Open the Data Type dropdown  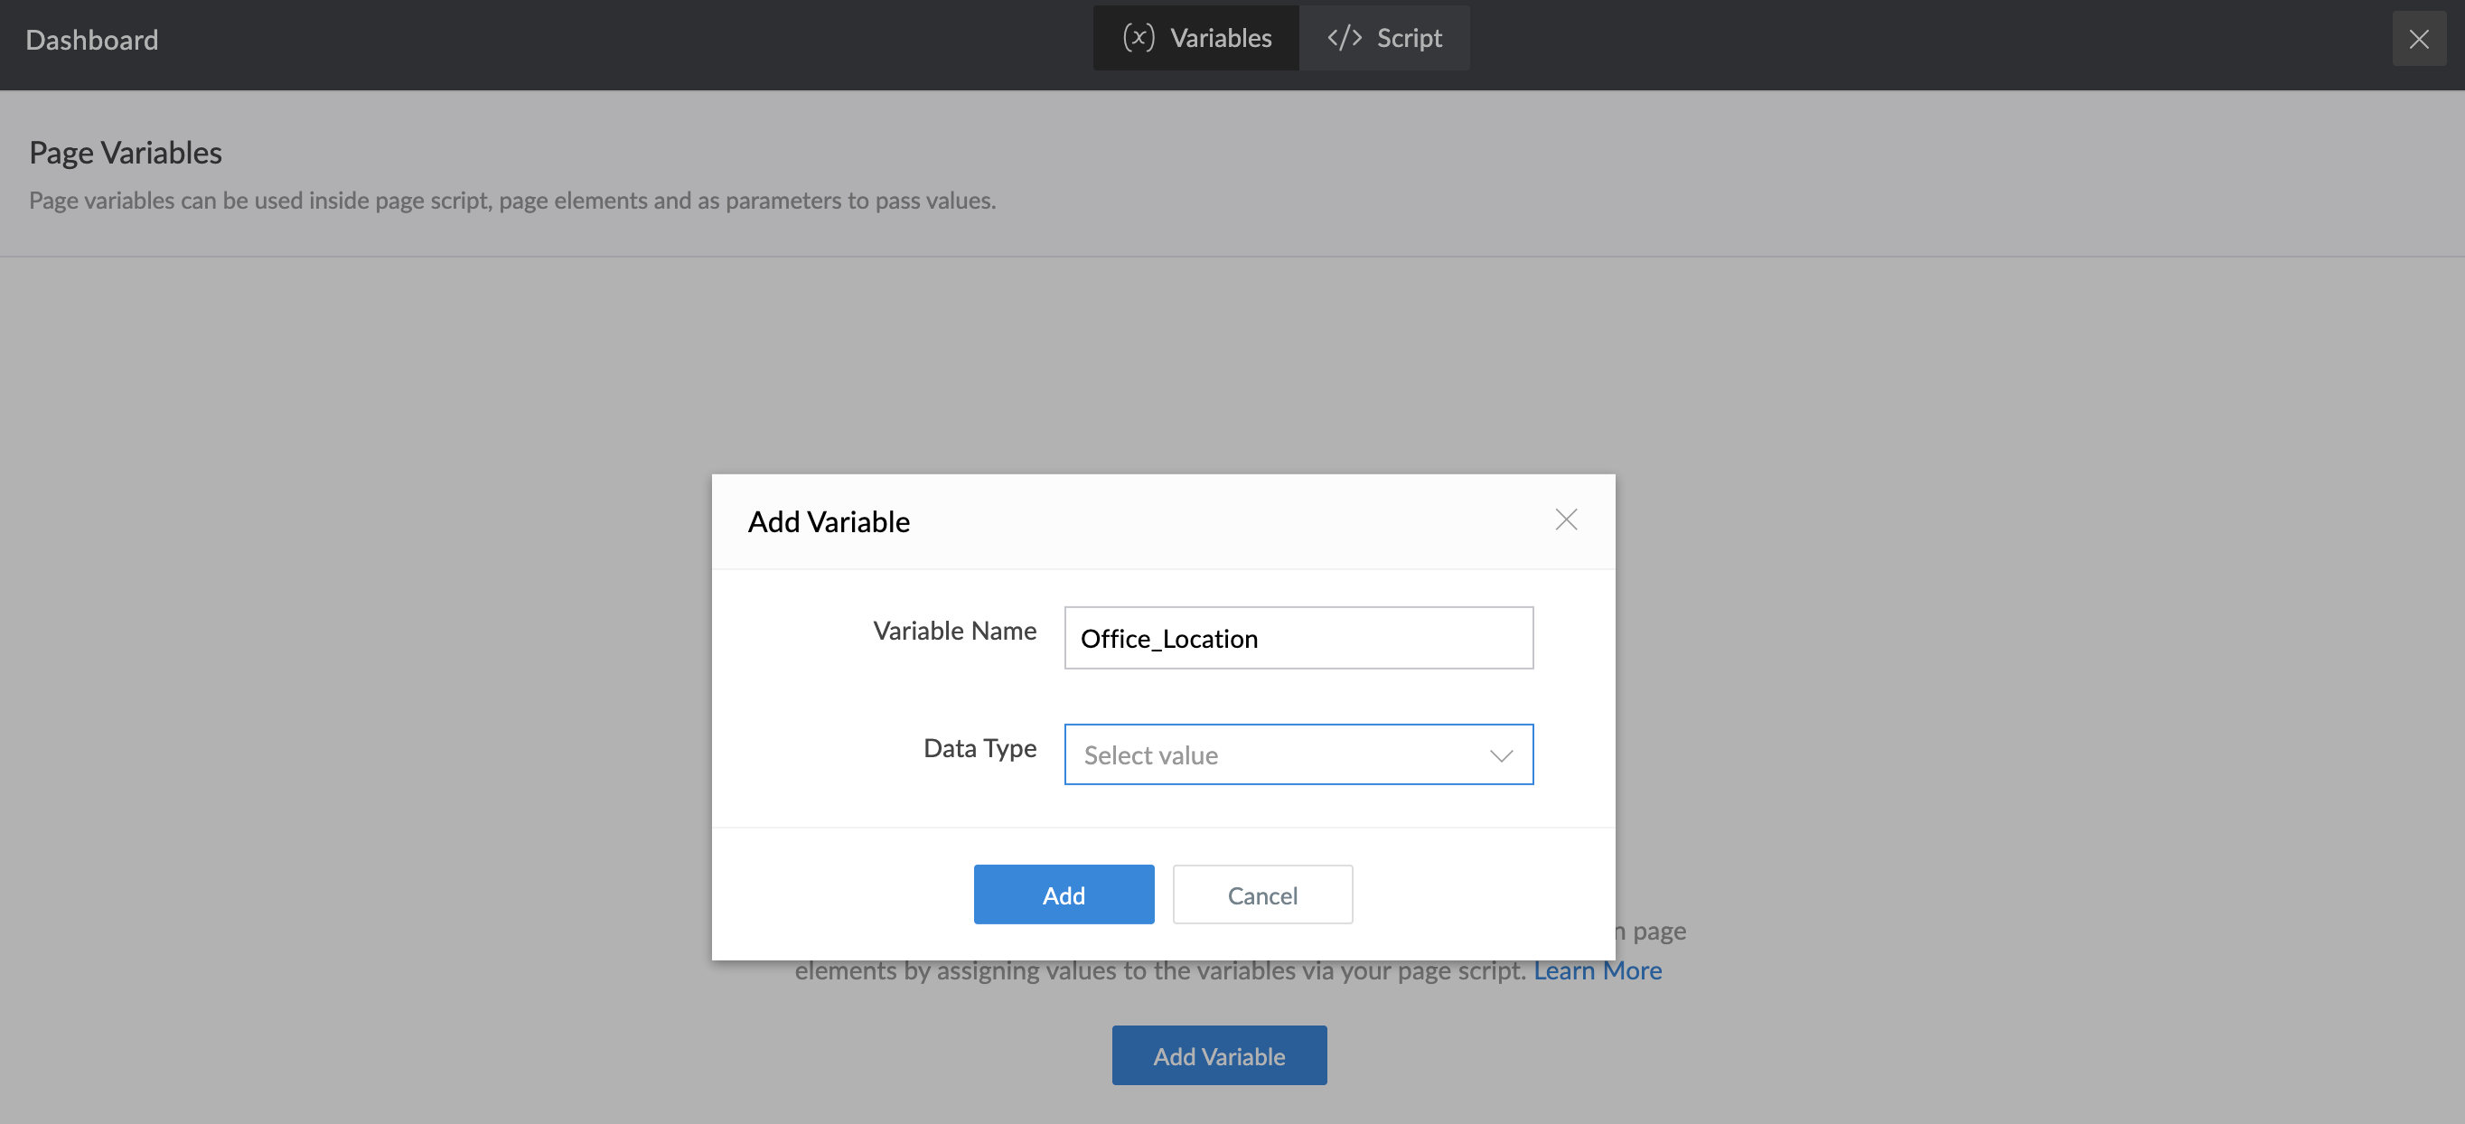point(1298,754)
